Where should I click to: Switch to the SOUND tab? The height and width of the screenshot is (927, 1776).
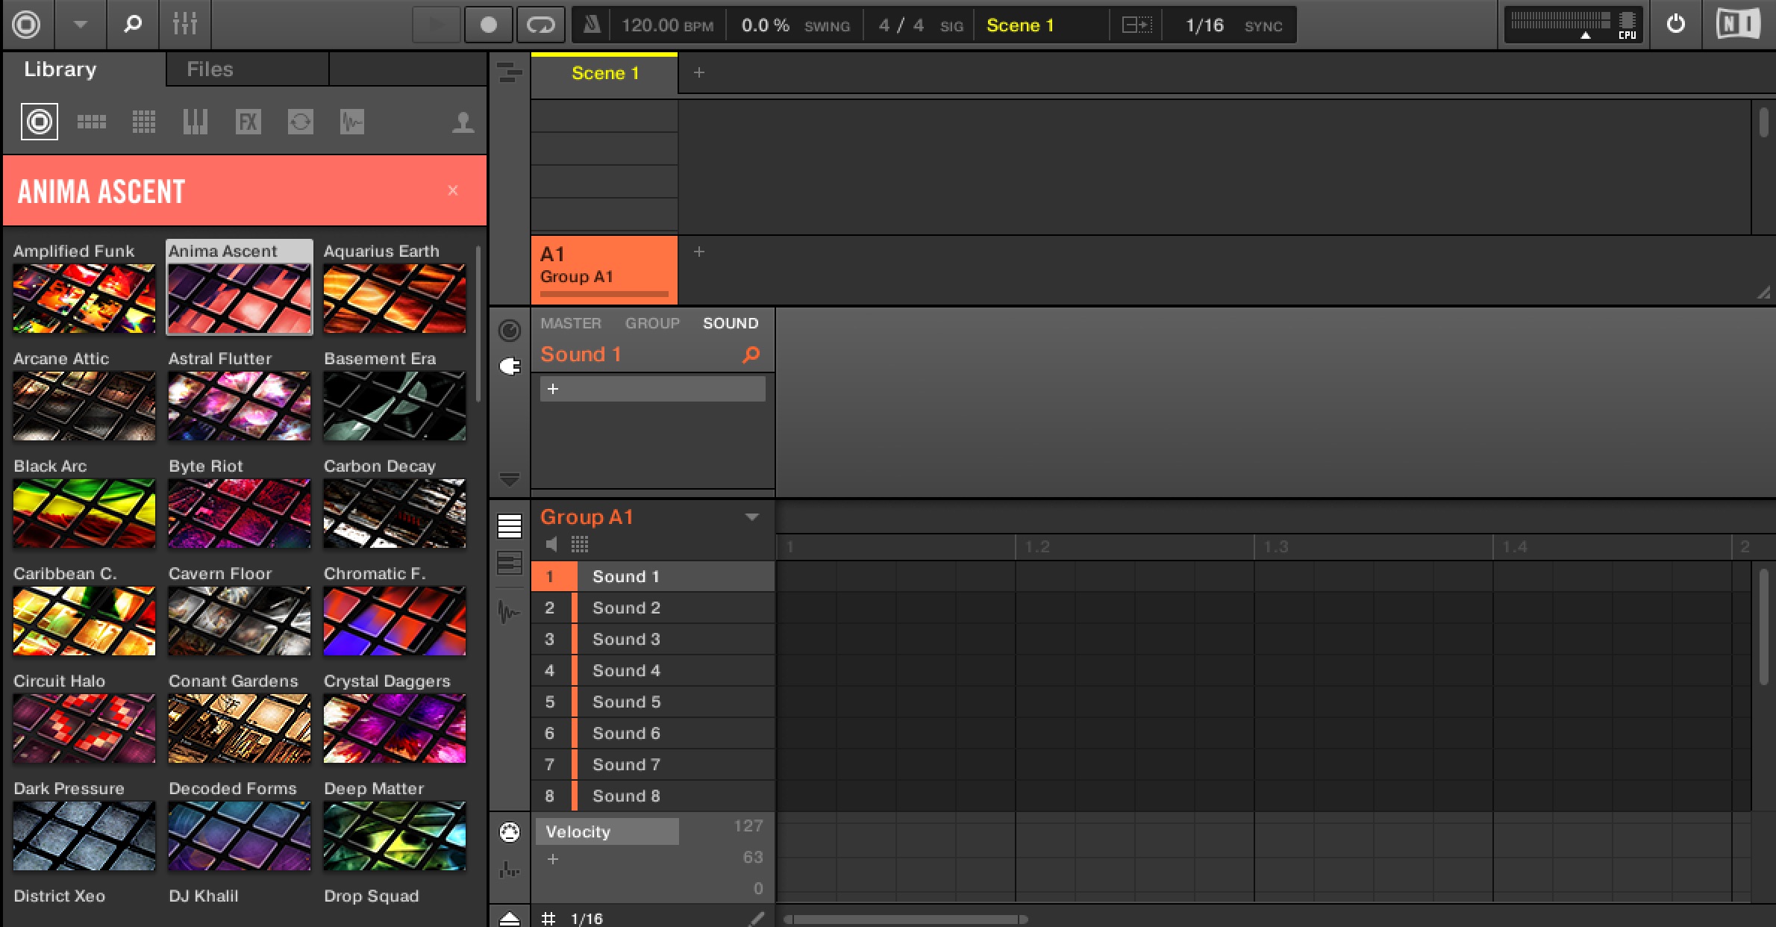tap(731, 323)
